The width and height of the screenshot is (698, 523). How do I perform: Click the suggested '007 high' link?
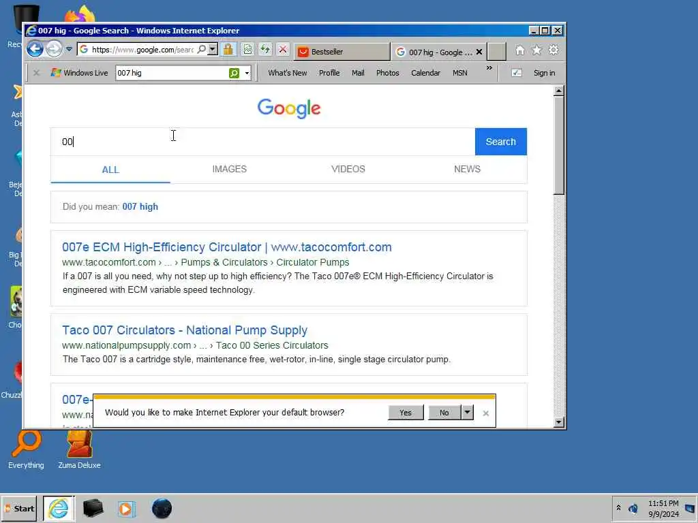tap(140, 207)
